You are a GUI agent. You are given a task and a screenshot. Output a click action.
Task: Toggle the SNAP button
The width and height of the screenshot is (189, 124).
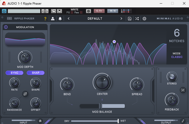click(36, 73)
